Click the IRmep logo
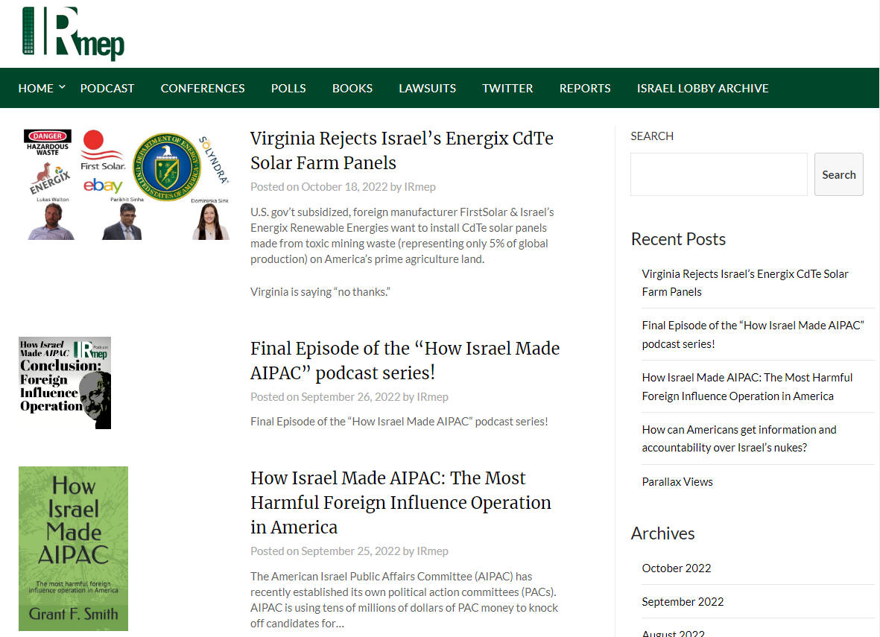This screenshot has height=637, width=880. click(73, 34)
